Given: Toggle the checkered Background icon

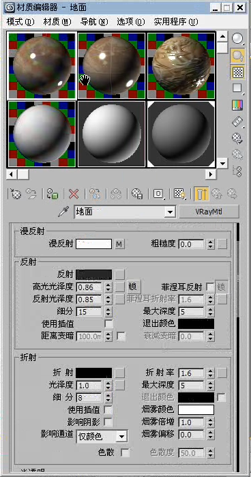Looking at the screenshot, I should click(237, 72).
